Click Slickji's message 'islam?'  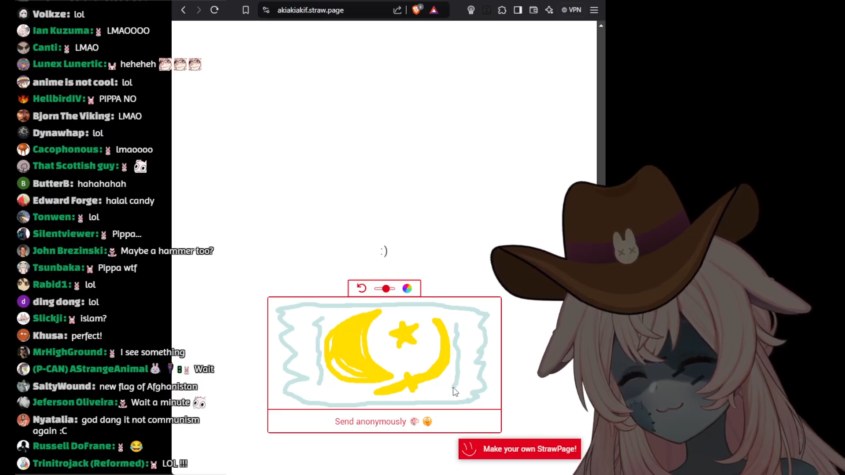pyautogui.click(x=93, y=318)
